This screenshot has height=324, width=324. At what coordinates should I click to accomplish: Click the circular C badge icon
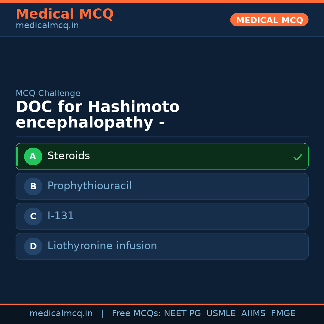tap(33, 216)
